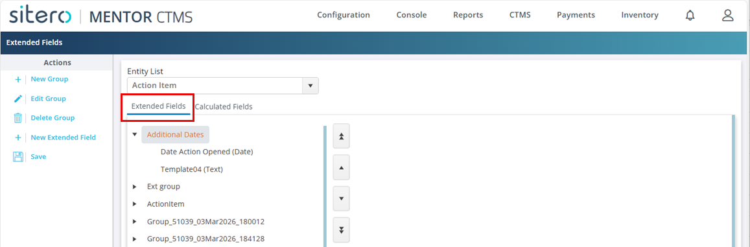Move item to top with double-up arrow

point(341,136)
